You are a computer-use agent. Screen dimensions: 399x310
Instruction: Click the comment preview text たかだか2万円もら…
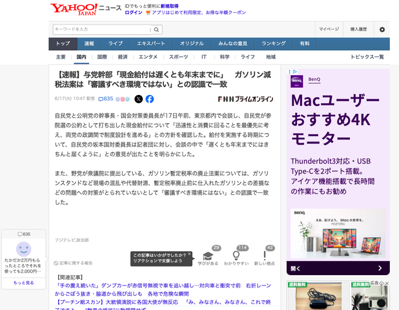pos(23,266)
